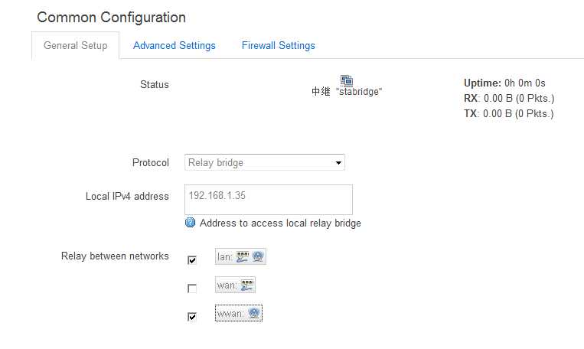Click the wireless icon in lan badge
The width and height of the screenshot is (584, 349).
click(x=258, y=256)
